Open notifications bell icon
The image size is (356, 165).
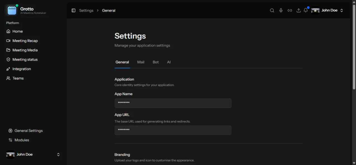pyautogui.click(x=306, y=10)
